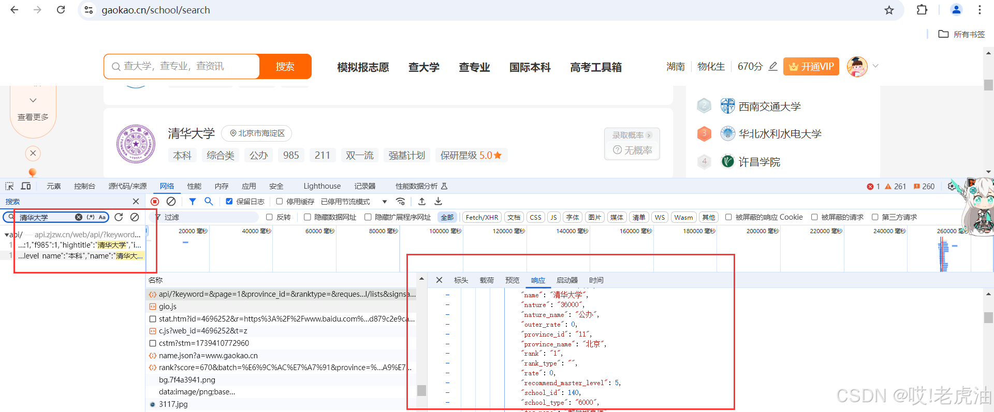Switch to the 标头 request detail tab
Image resolution: width=994 pixels, height=412 pixels.
[x=461, y=280]
